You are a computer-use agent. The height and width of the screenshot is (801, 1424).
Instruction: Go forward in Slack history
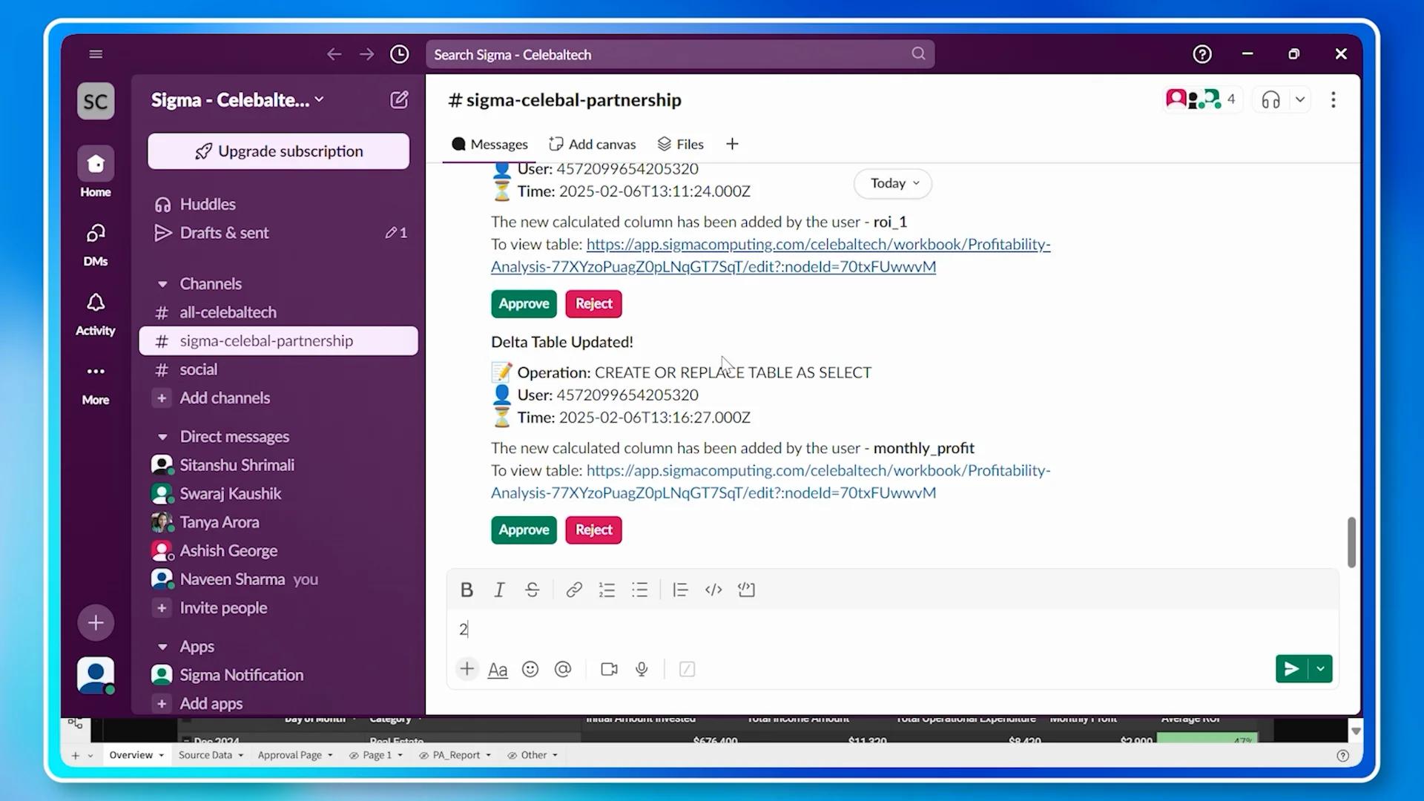pos(367,54)
